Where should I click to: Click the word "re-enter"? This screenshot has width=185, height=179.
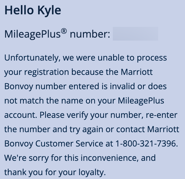[162, 115]
